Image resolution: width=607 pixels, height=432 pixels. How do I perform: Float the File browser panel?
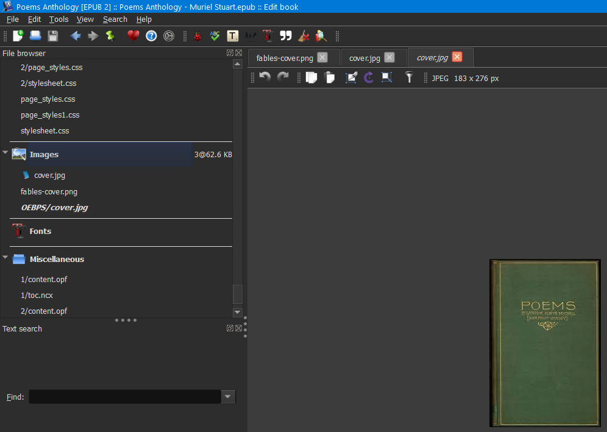coord(230,52)
